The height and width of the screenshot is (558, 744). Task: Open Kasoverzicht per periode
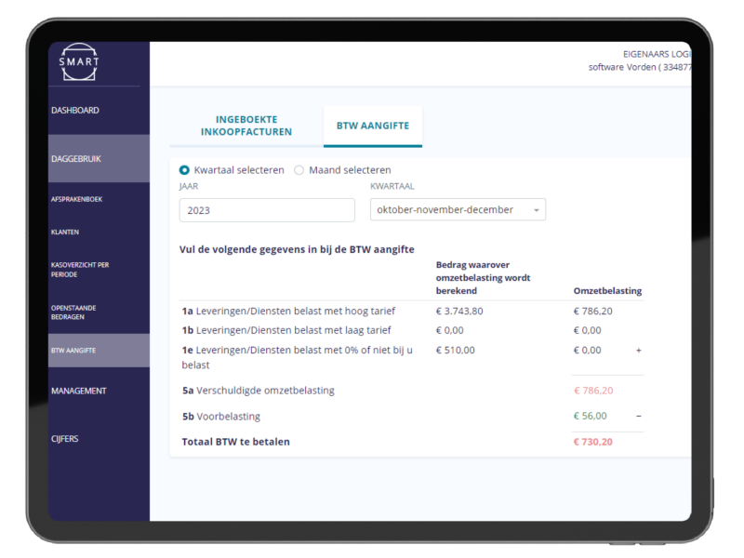point(80,270)
